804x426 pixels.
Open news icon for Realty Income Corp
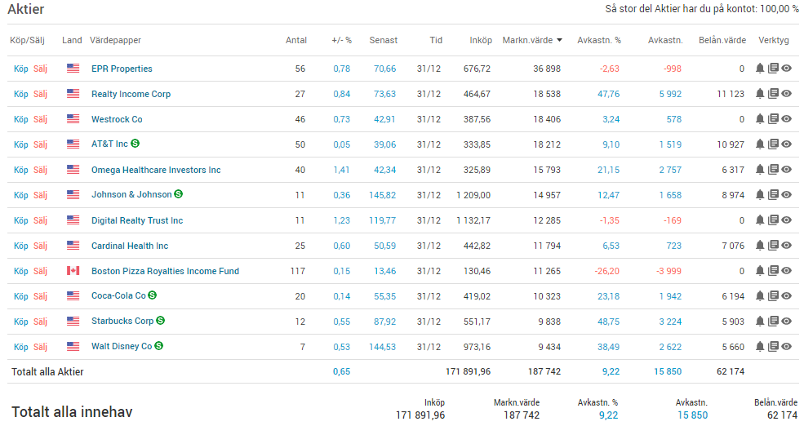point(773,93)
